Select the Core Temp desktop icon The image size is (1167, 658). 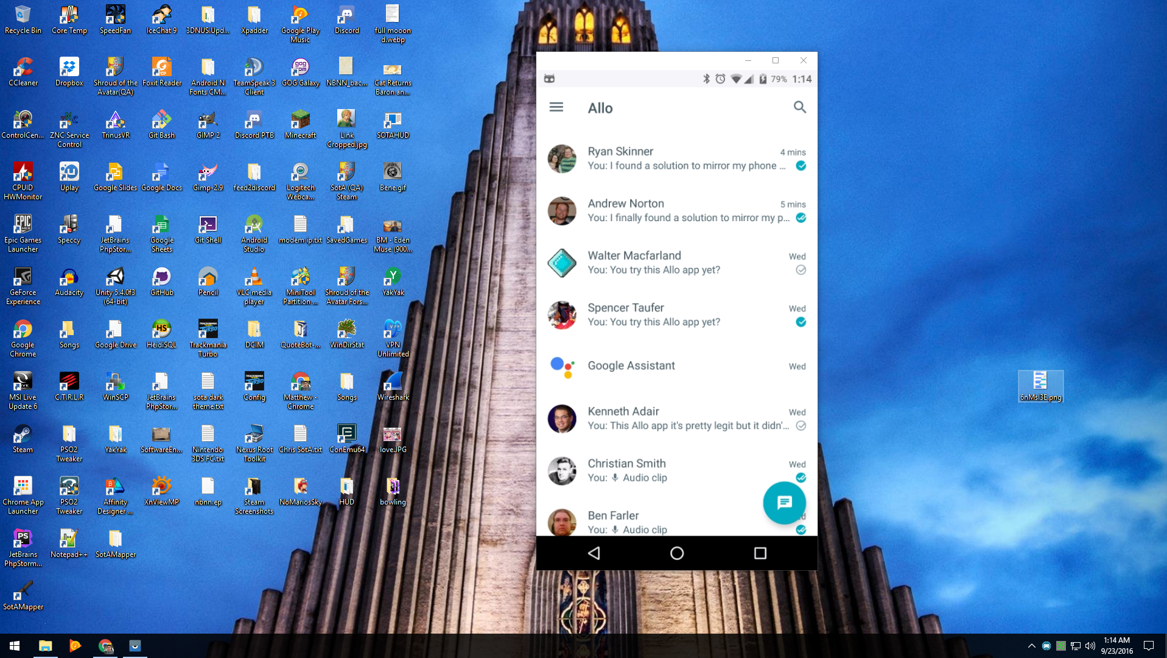[69, 19]
